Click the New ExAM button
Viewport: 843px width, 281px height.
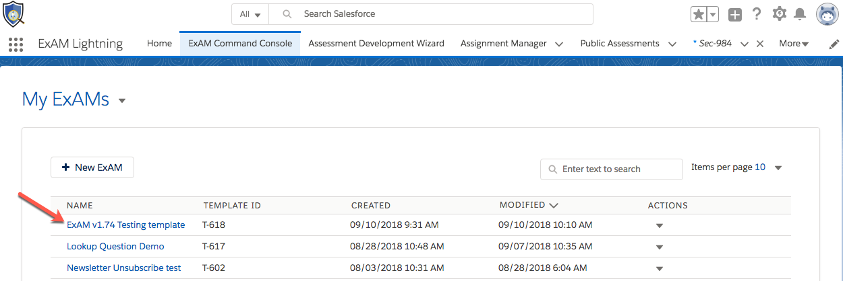[92, 167]
